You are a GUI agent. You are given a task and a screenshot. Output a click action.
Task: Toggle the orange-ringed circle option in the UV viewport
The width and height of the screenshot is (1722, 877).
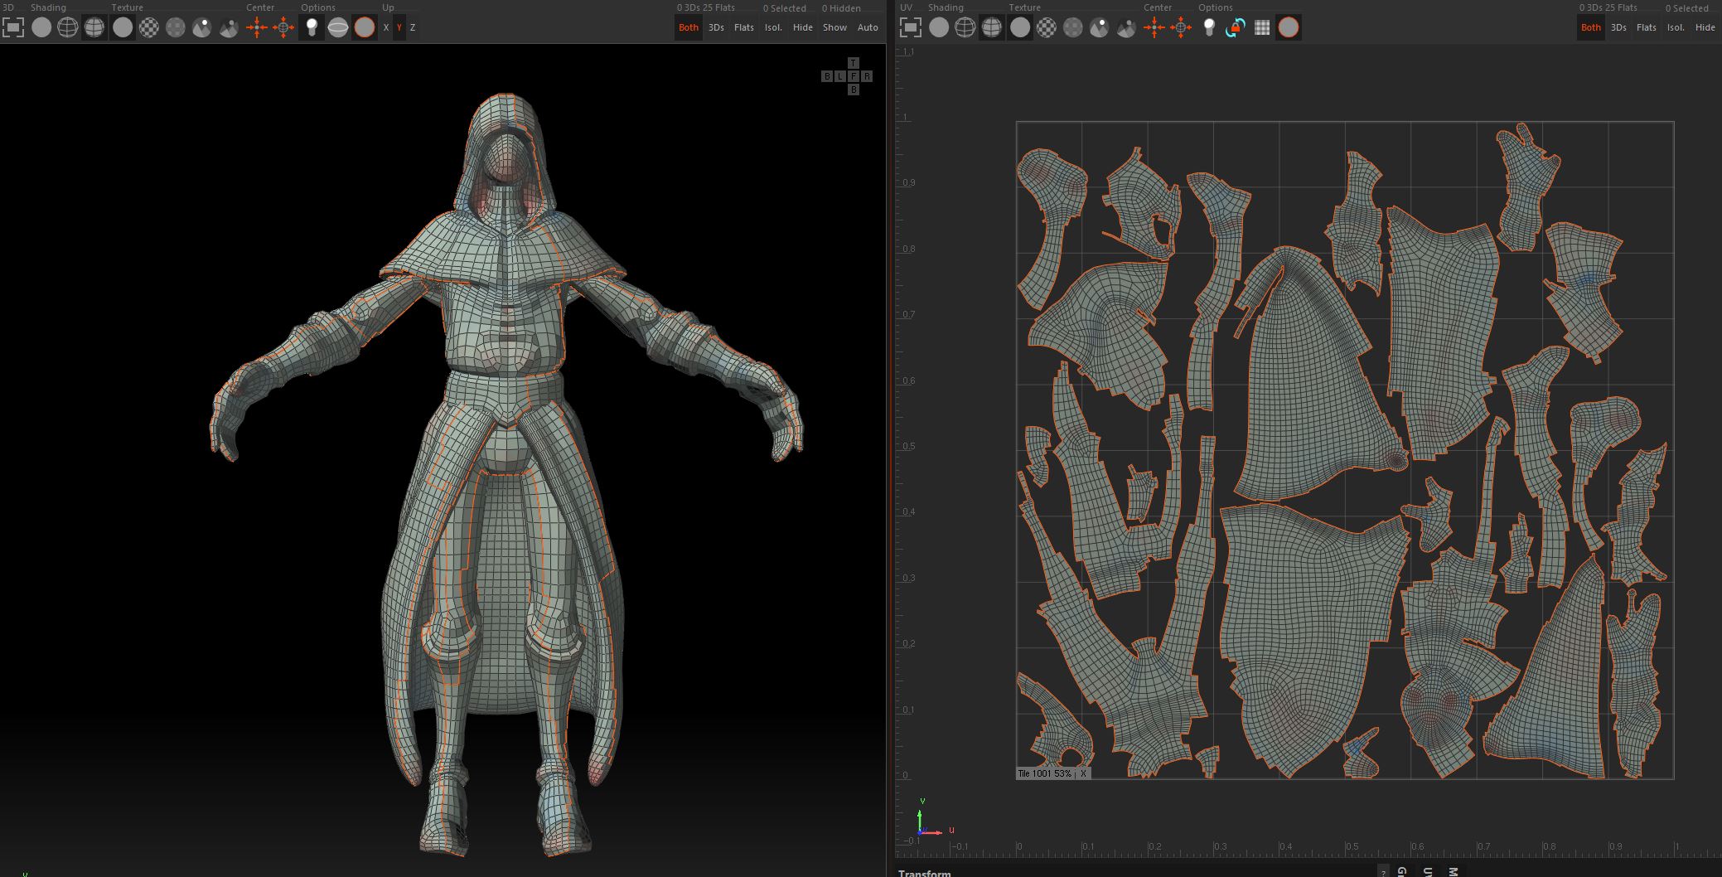(1289, 27)
